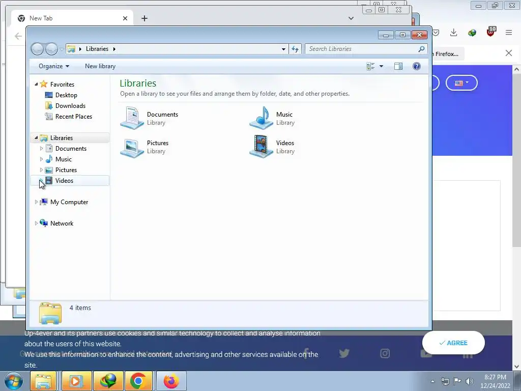Select Desktop under Favorites
This screenshot has height=391, width=521.
click(x=66, y=95)
